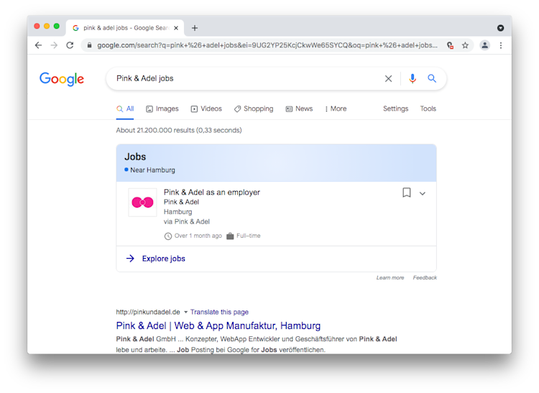Image resolution: width=539 pixels, height=393 pixels.
Task: Clear the search box with the X
Action: click(x=388, y=78)
